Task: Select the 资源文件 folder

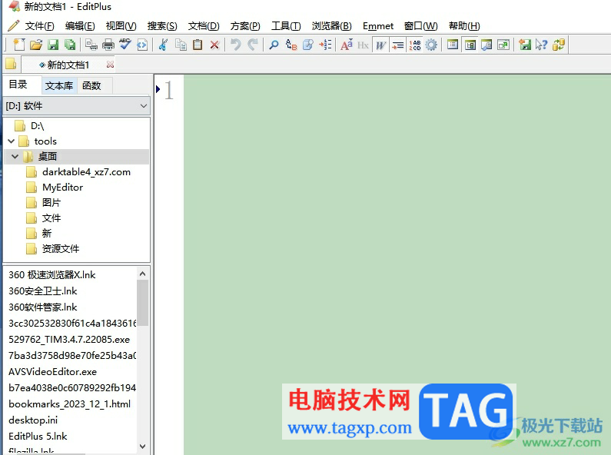Action: 61,248
